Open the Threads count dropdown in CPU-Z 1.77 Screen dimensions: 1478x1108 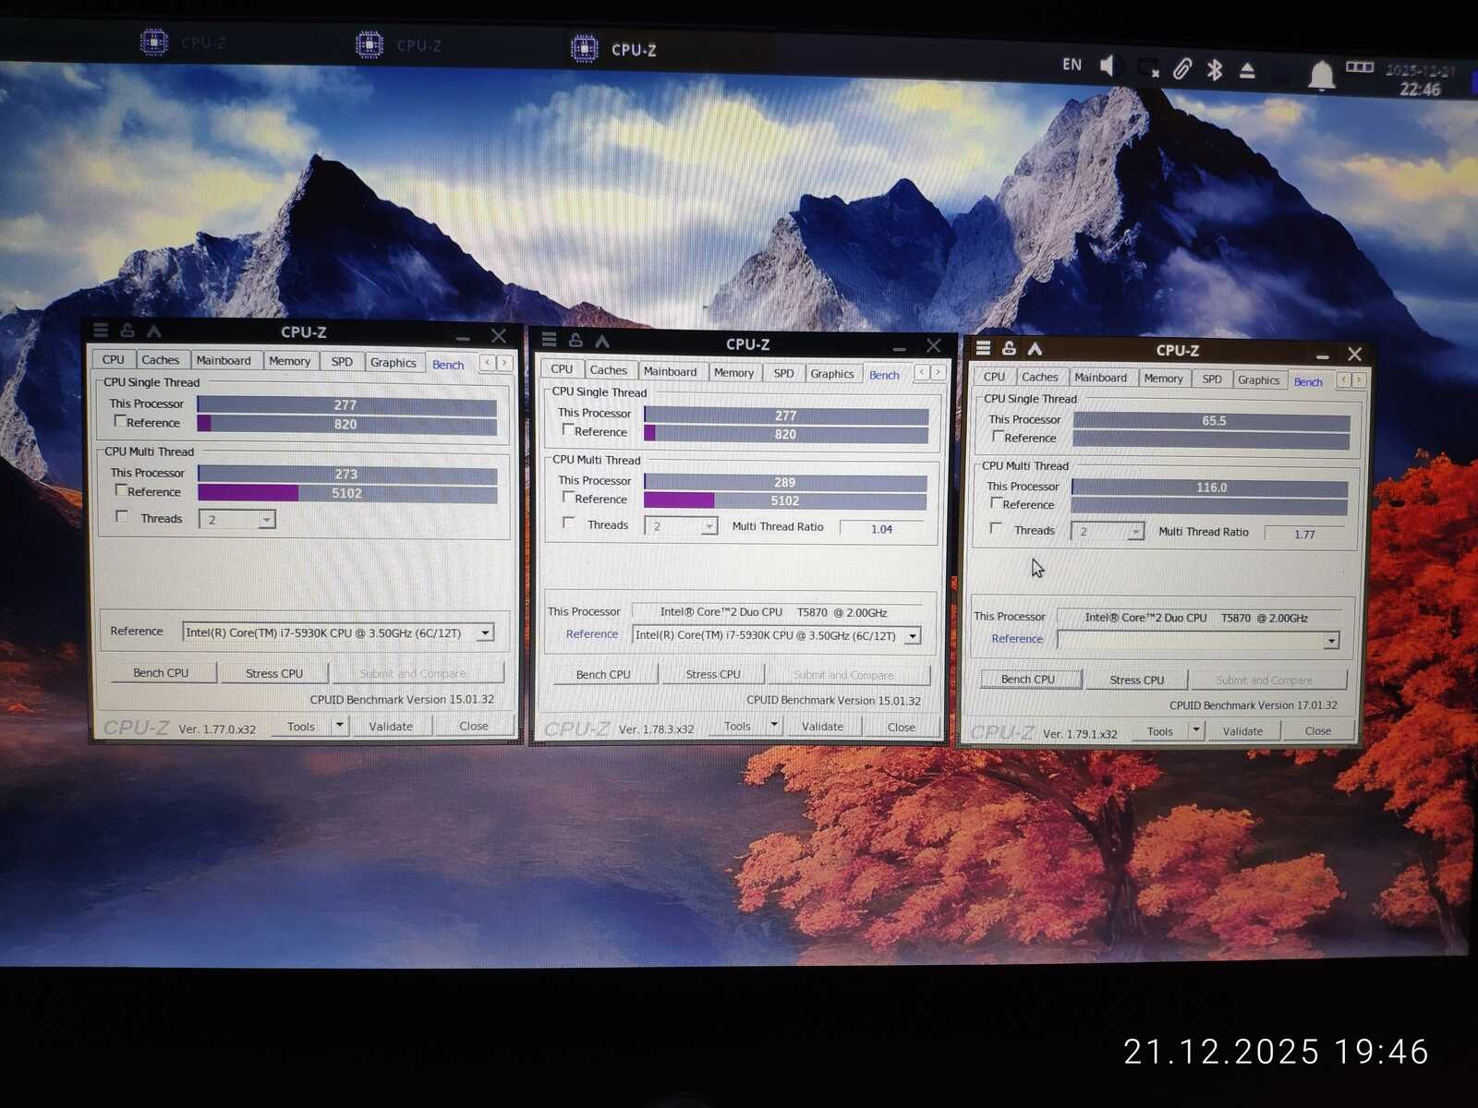[266, 520]
